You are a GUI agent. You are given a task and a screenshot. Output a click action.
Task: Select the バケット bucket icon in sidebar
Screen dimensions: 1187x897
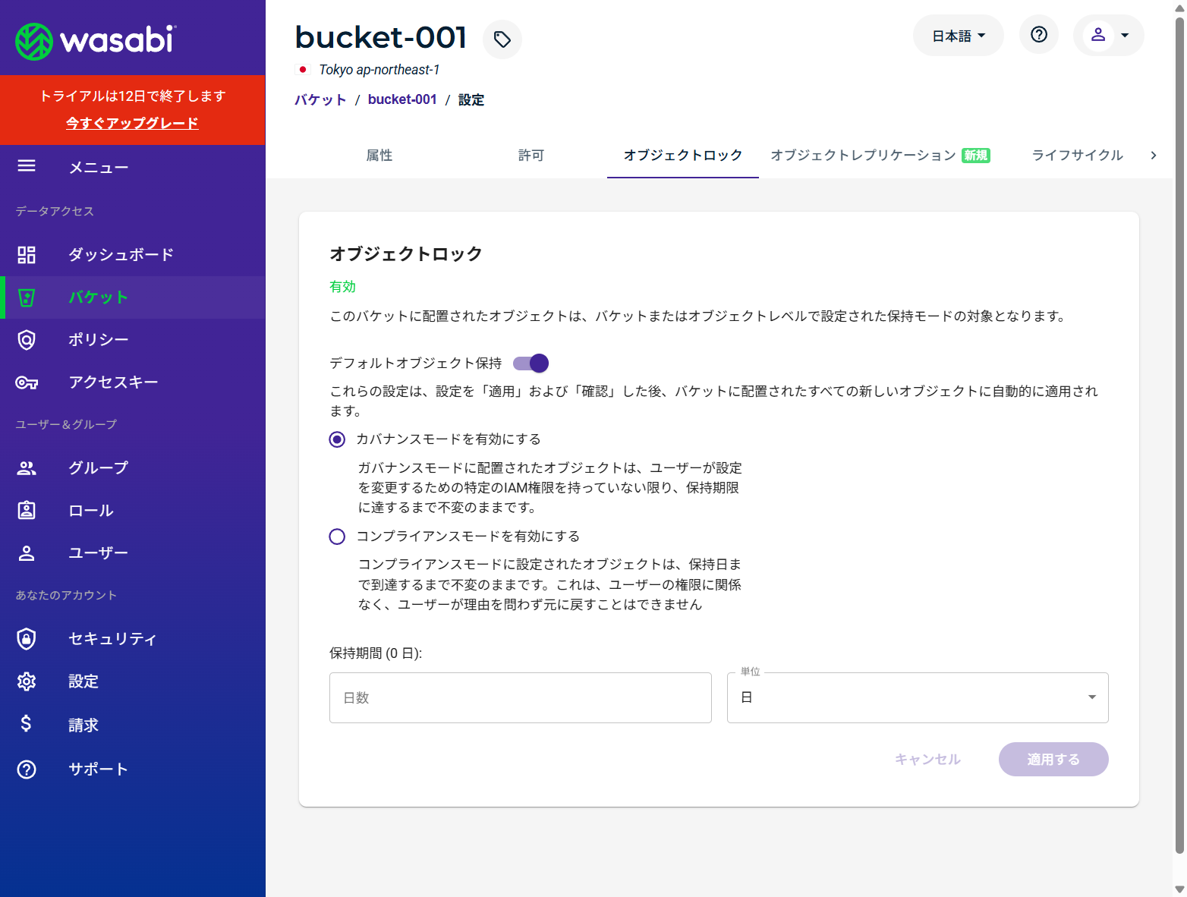27,297
